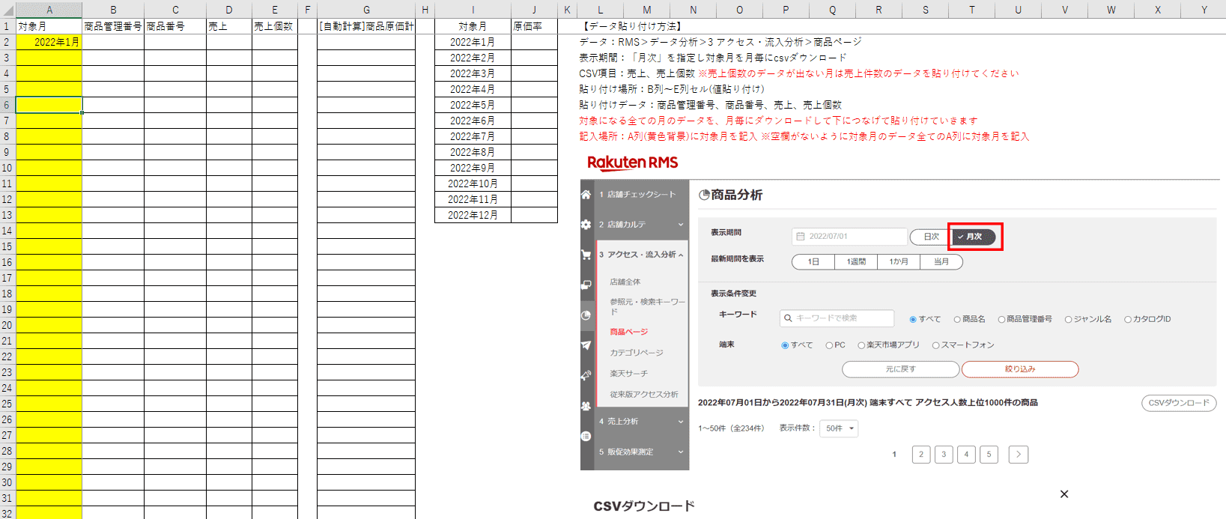This screenshot has height=519, width=1226.
Task: Click the 絞り込み filter button
Action: pyautogui.click(x=1020, y=369)
